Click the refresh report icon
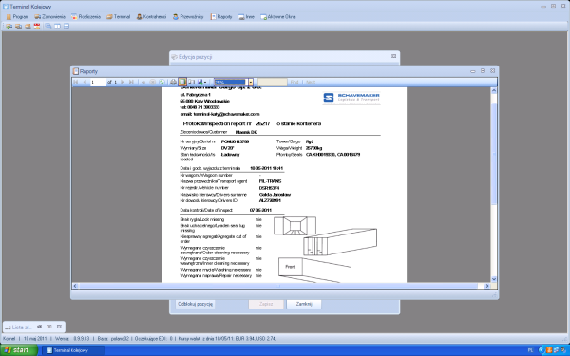570x356 pixels. coord(161,82)
